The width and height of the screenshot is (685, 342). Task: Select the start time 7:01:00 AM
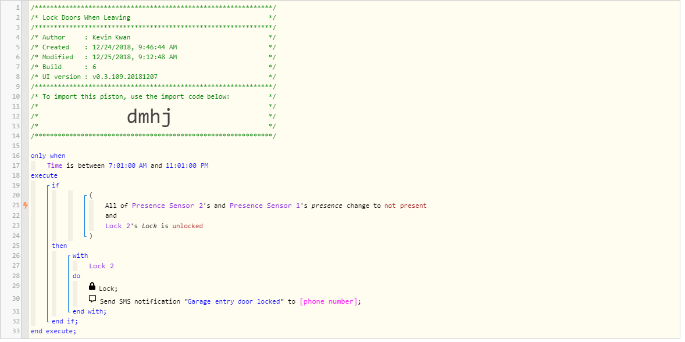pos(127,165)
